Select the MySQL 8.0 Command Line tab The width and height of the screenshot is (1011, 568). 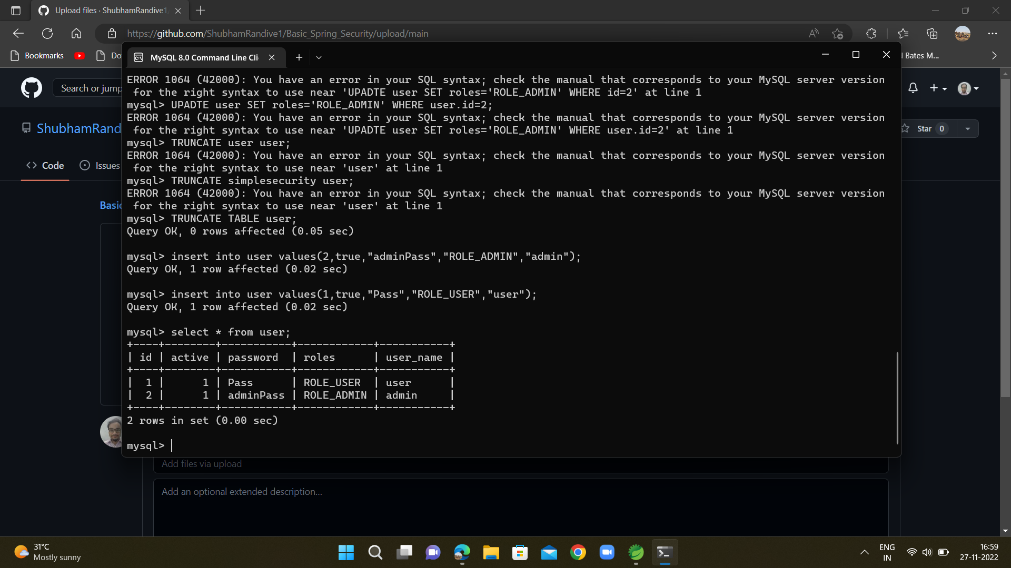coord(203,57)
